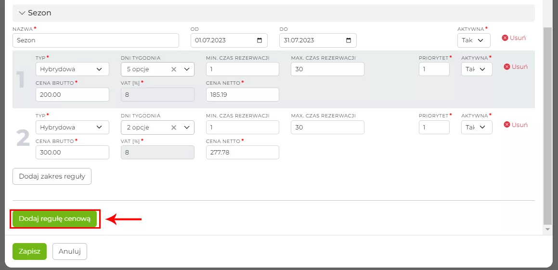Focus the NAZWA field containing Sezon
Viewport: 558px width, 270px height.
(x=95, y=40)
